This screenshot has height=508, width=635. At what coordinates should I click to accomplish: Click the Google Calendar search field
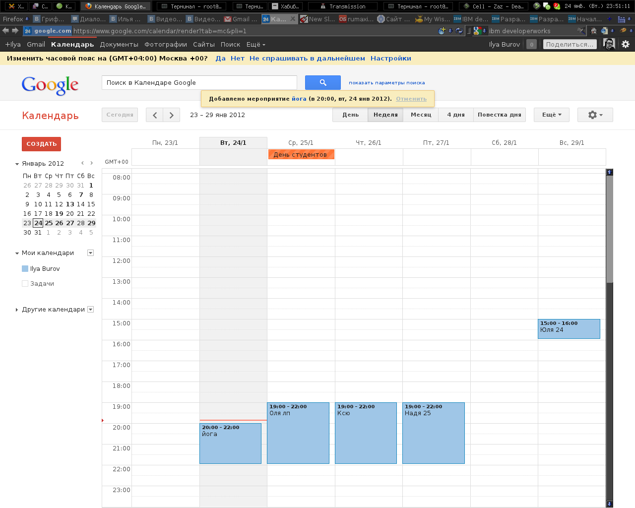coord(199,83)
